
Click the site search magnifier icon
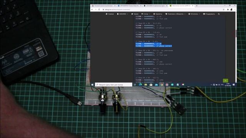219,14
